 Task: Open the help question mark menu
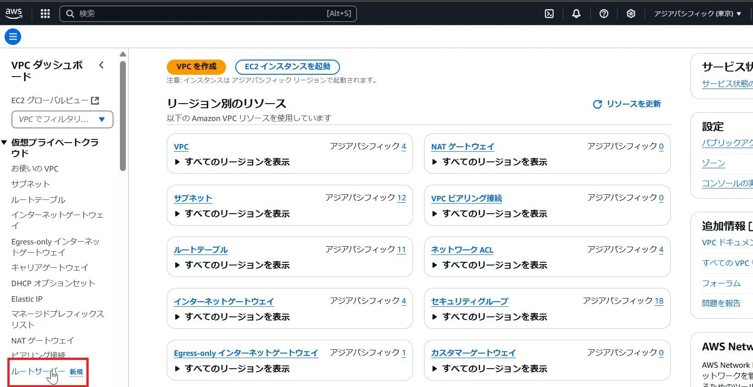(604, 14)
